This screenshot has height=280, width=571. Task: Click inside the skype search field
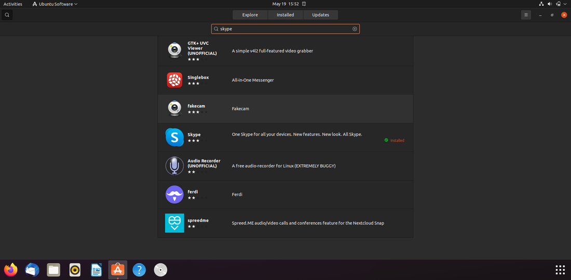285,29
